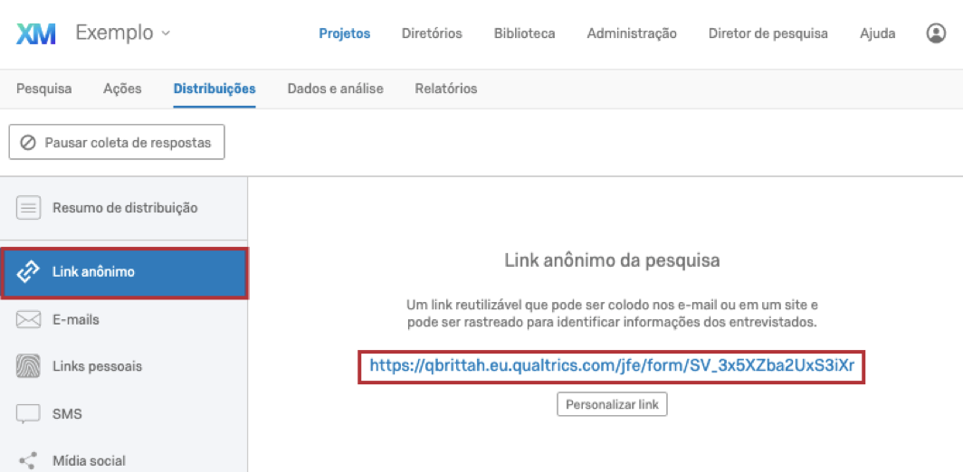Go to Administração
The image size is (963, 472).
(632, 33)
